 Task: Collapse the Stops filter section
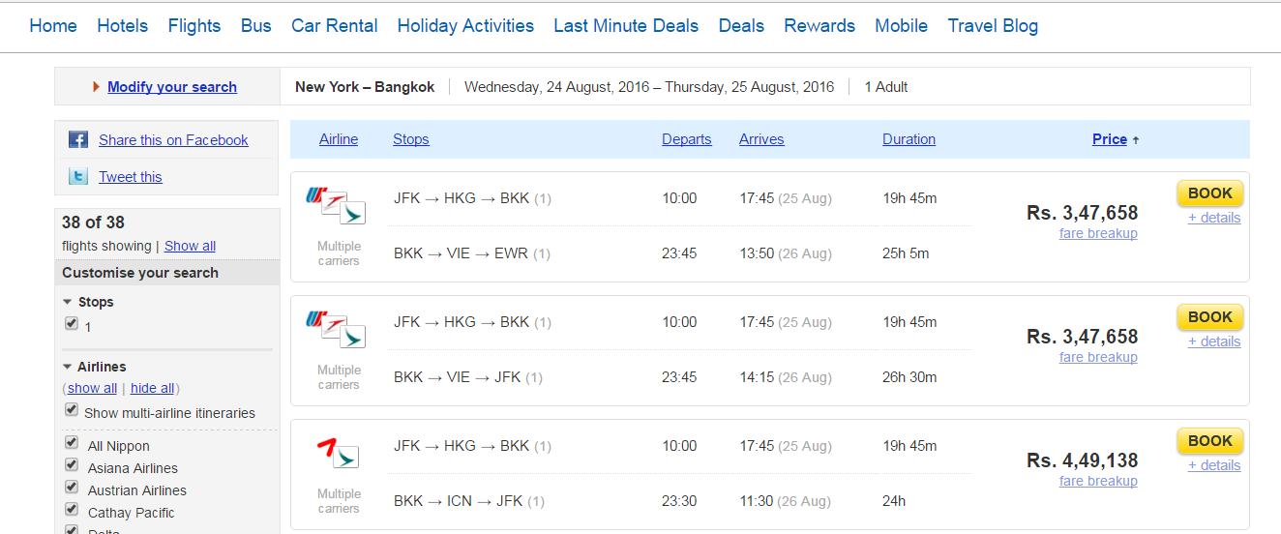click(68, 302)
